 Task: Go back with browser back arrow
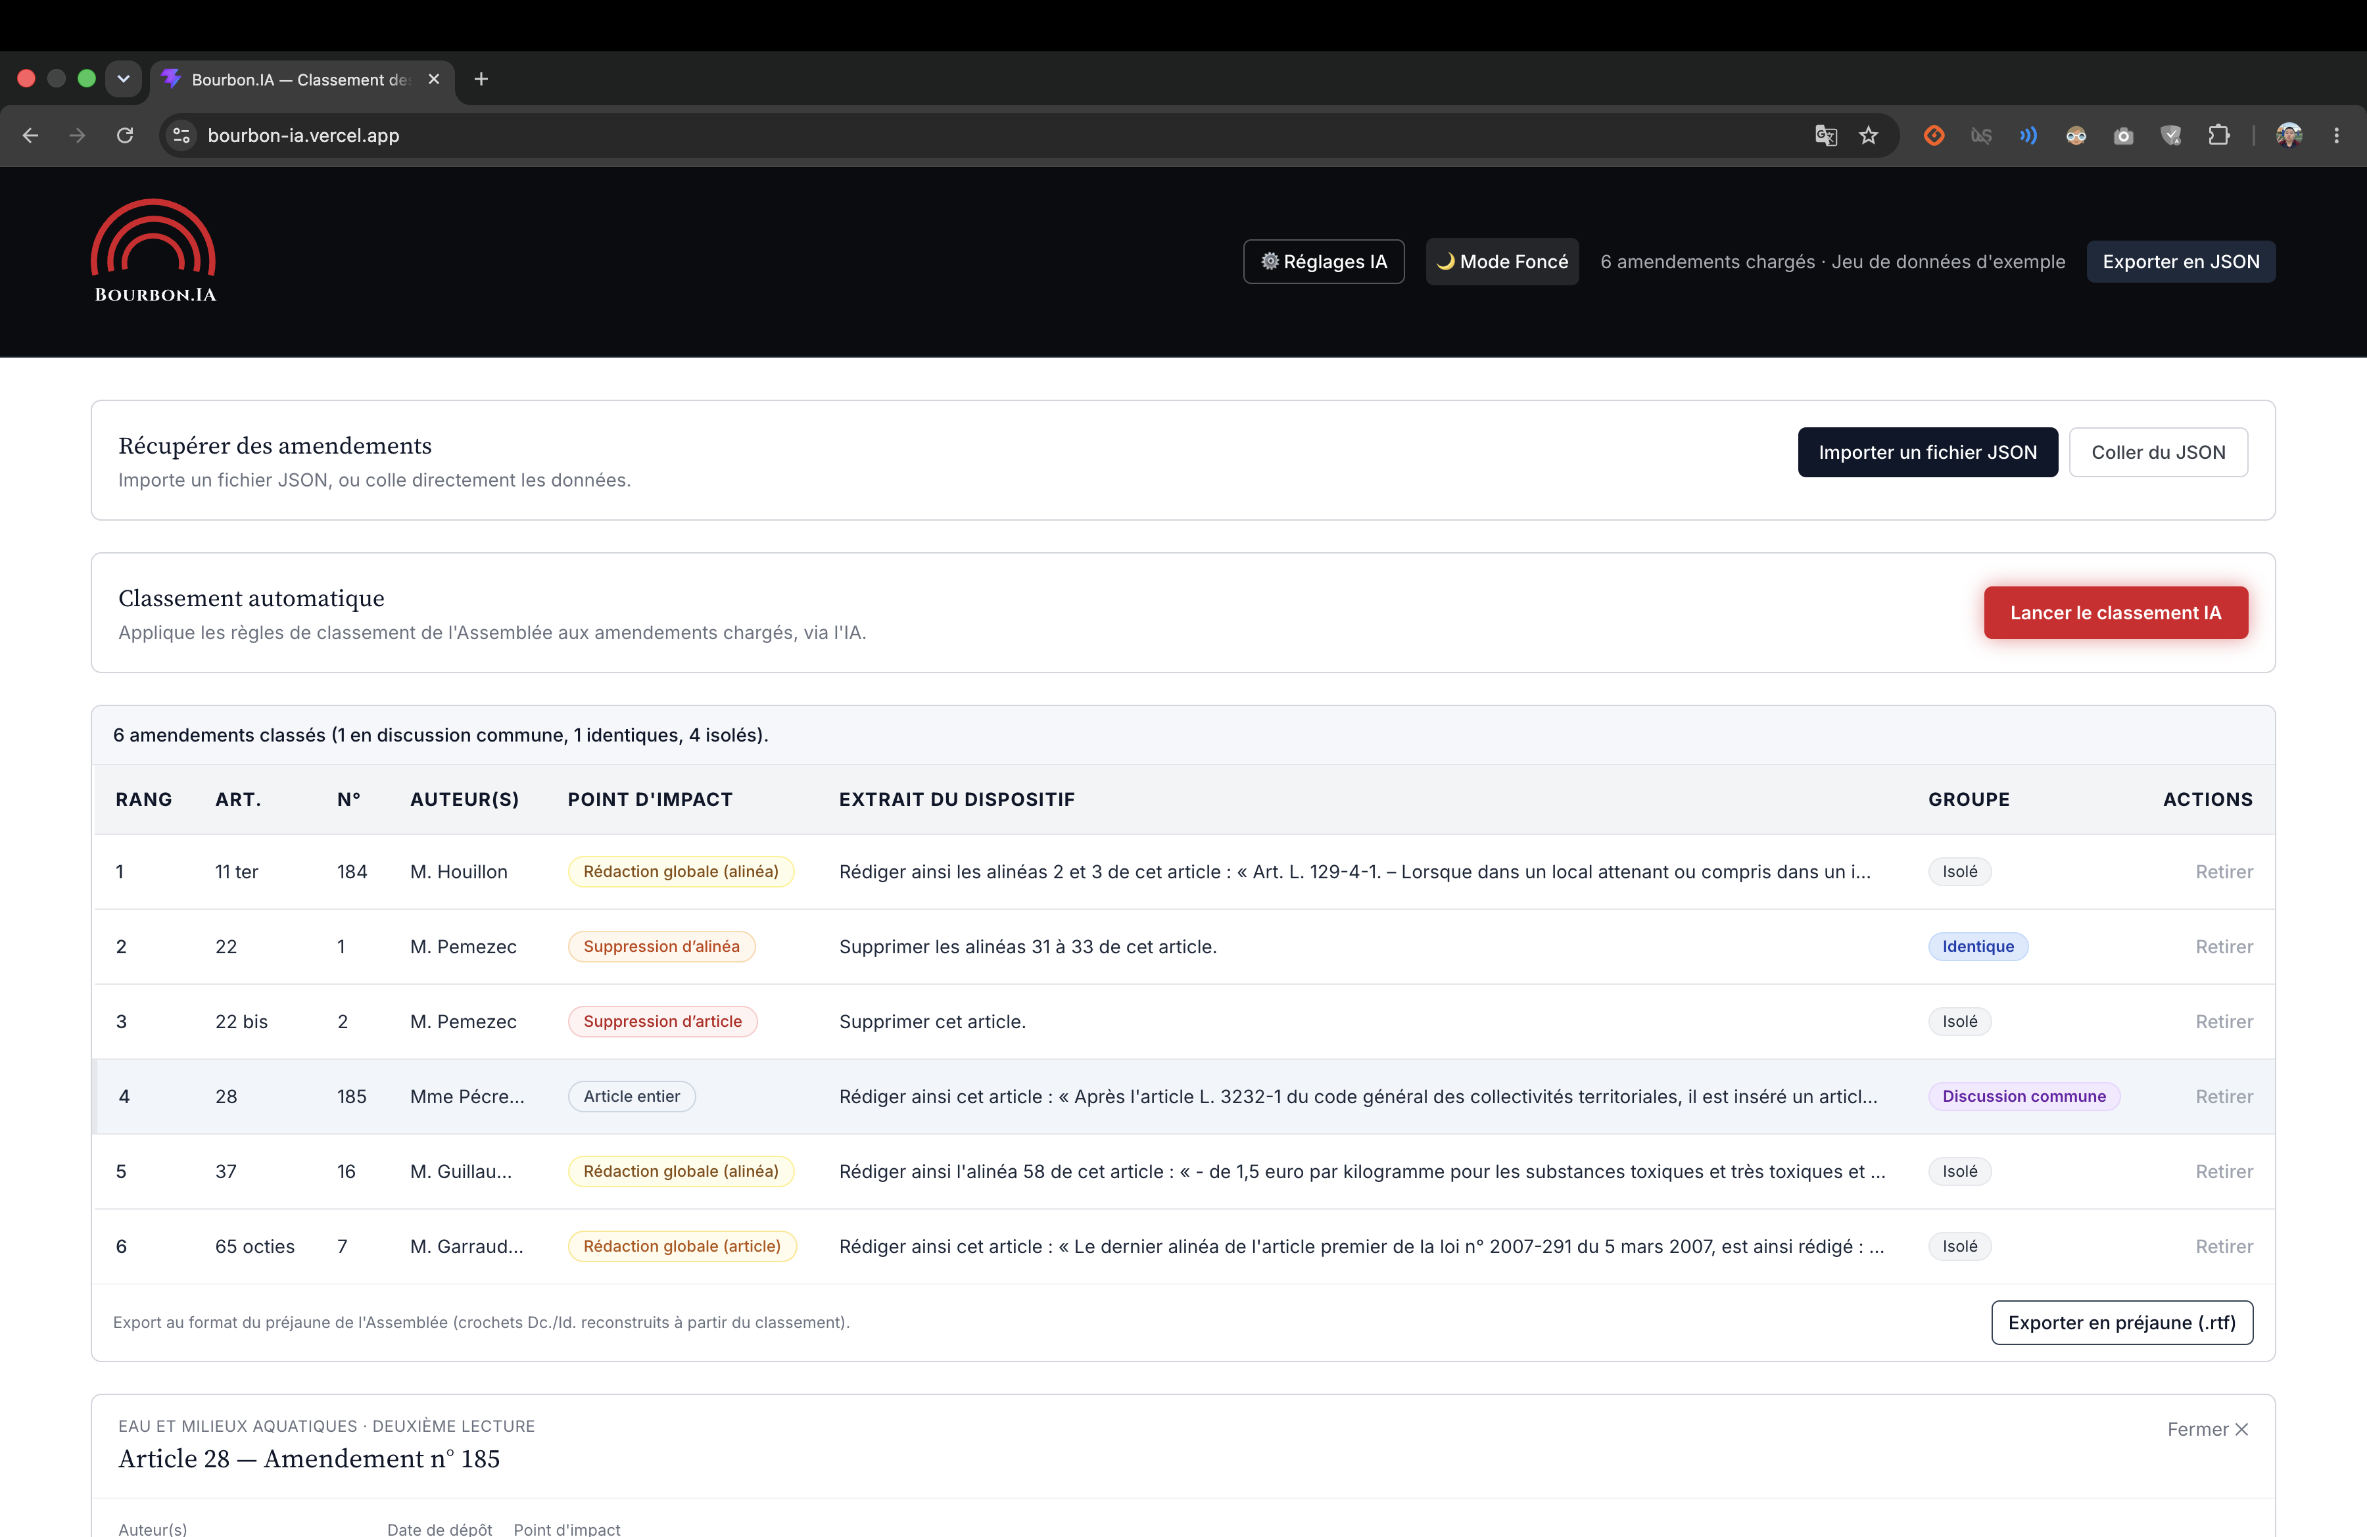pos(31,135)
